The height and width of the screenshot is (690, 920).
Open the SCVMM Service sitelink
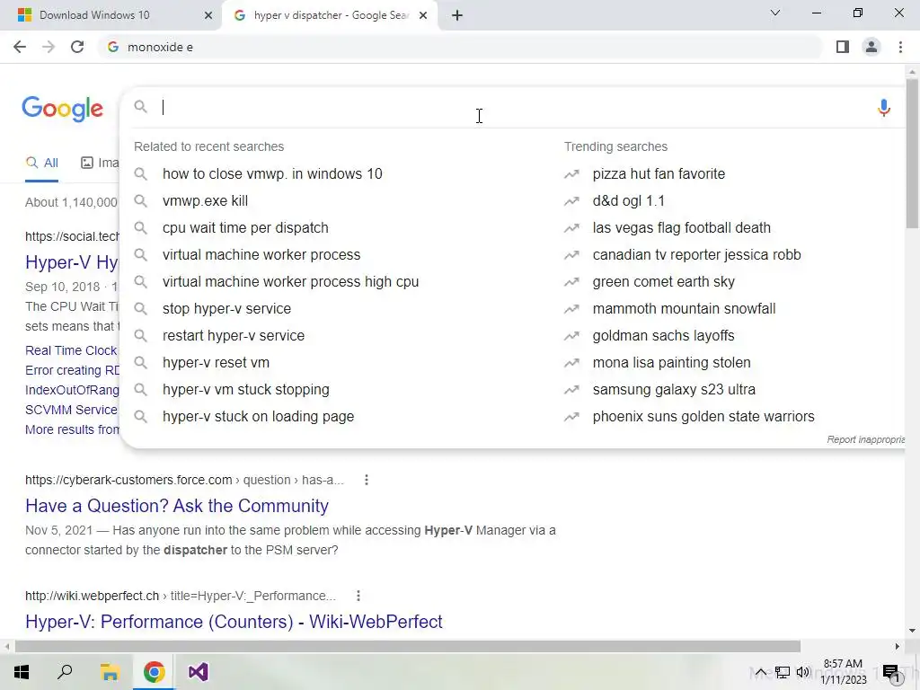(x=71, y=410)
